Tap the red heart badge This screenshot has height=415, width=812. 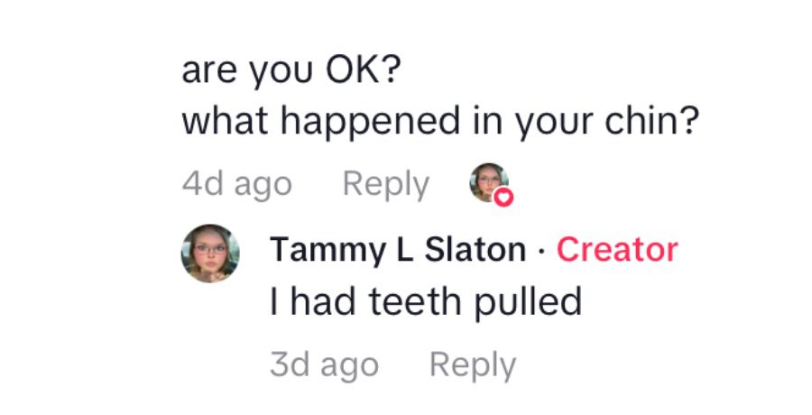click(x=503, y=197)
